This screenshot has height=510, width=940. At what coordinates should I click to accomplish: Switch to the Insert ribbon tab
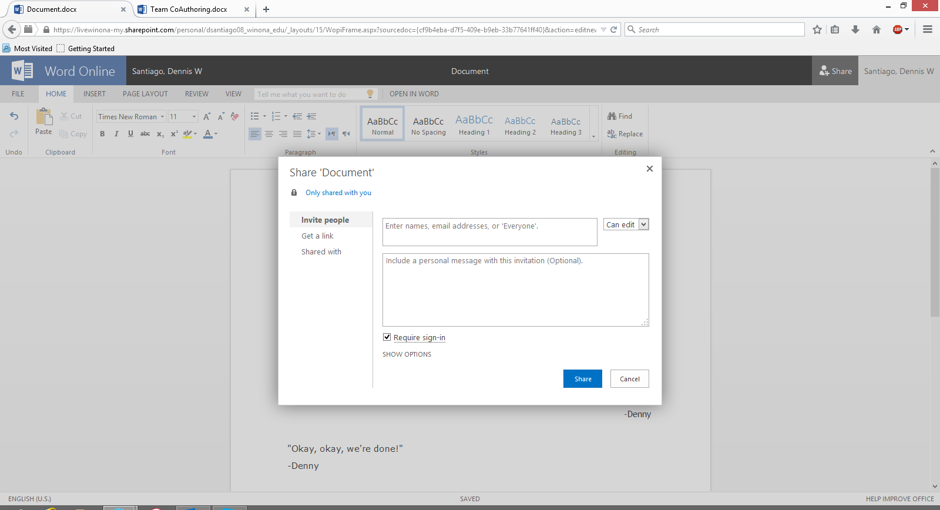pyautogui.click(x=94, y=94)
